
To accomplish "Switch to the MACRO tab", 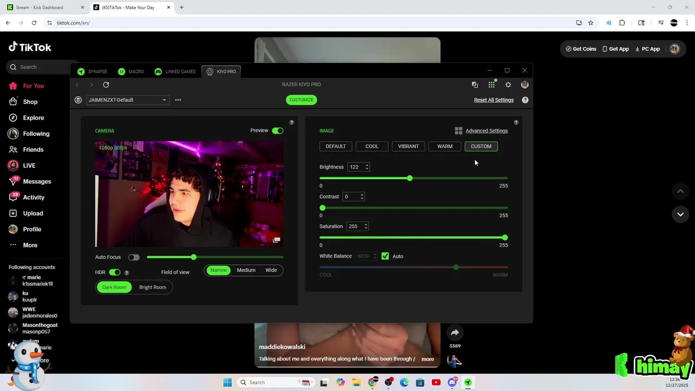I will pos(131,72).
